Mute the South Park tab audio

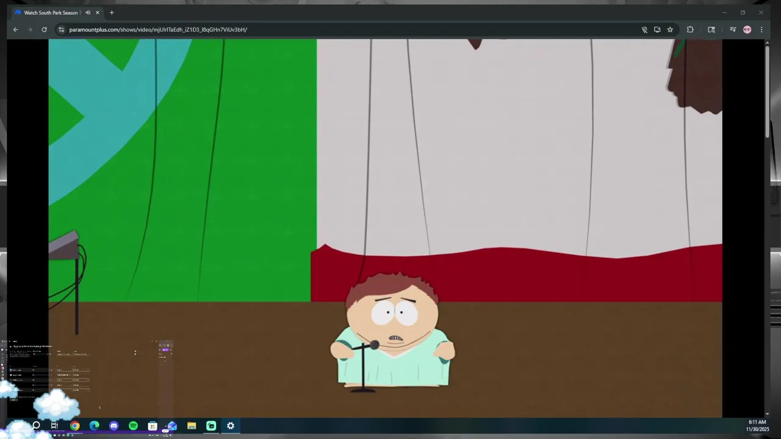tap(88, 12)
